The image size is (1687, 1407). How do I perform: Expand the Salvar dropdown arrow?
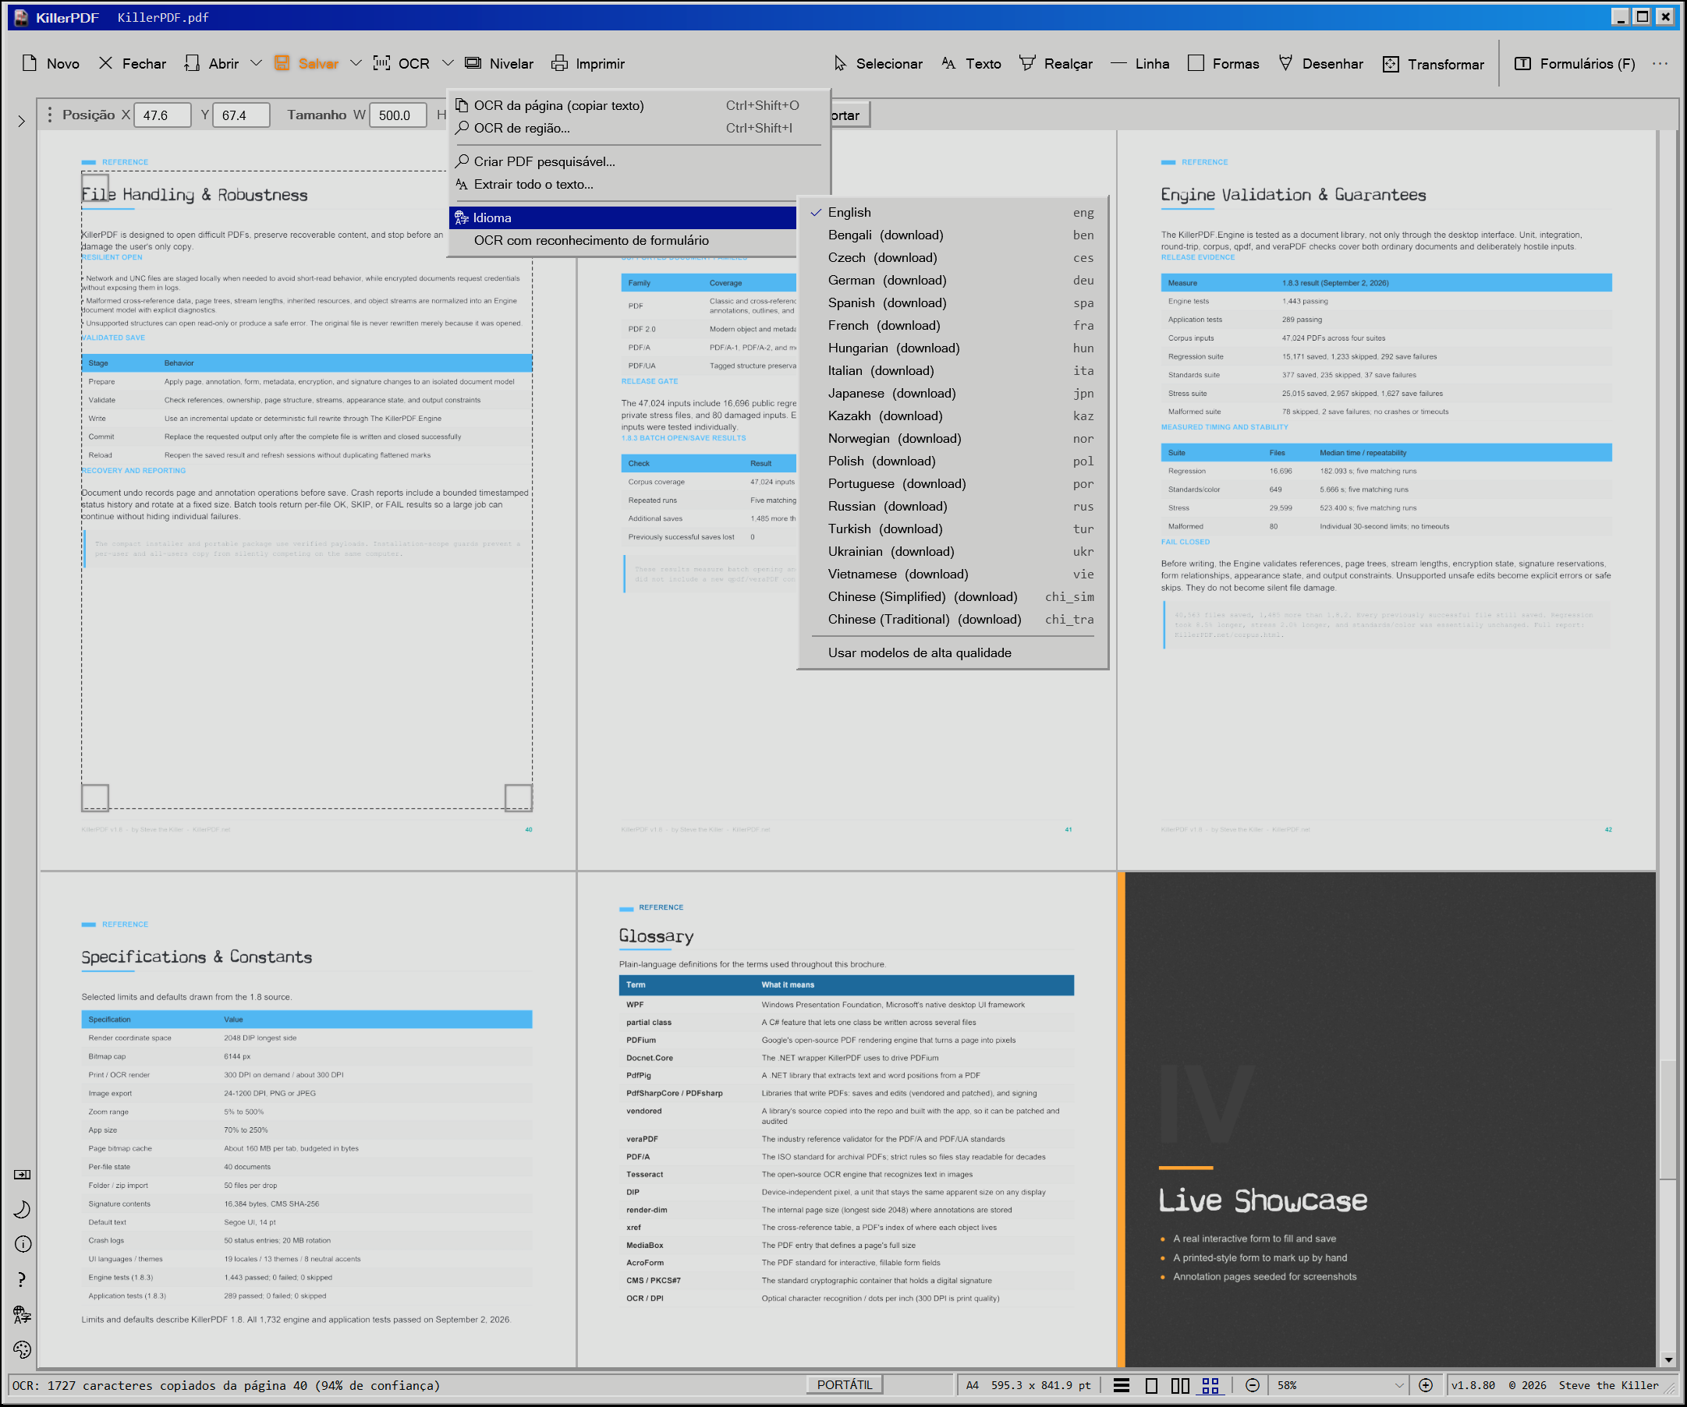click(356, 63)
